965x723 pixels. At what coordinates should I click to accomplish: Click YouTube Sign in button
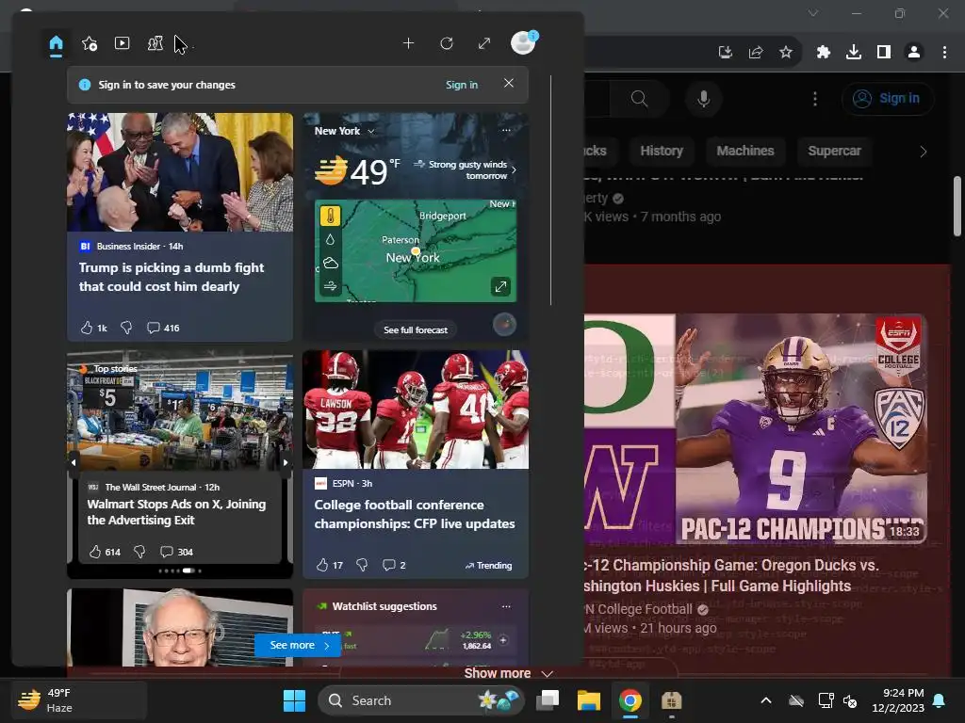(888, 98)
